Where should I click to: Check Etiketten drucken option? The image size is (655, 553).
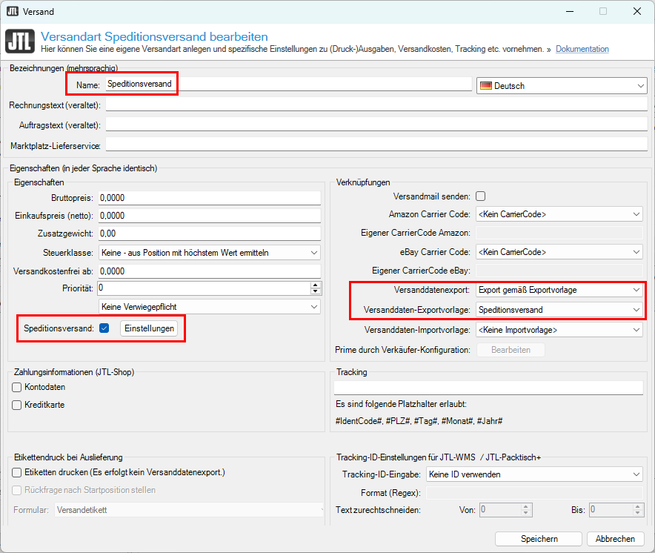[x=17, y=472]
